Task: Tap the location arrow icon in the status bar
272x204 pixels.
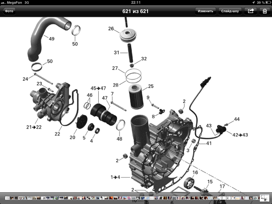Action: 254,2
